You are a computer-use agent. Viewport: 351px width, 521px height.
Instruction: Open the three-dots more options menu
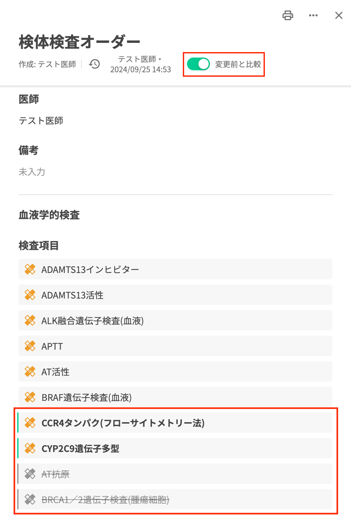coord(313,15)
